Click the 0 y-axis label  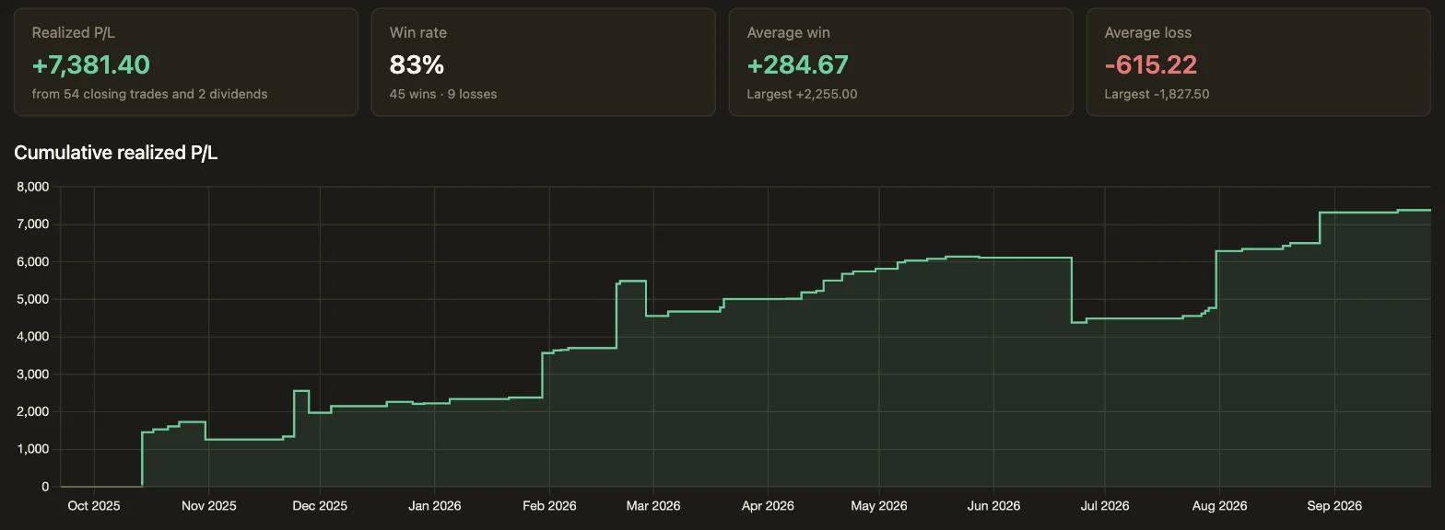coord(45,487)
